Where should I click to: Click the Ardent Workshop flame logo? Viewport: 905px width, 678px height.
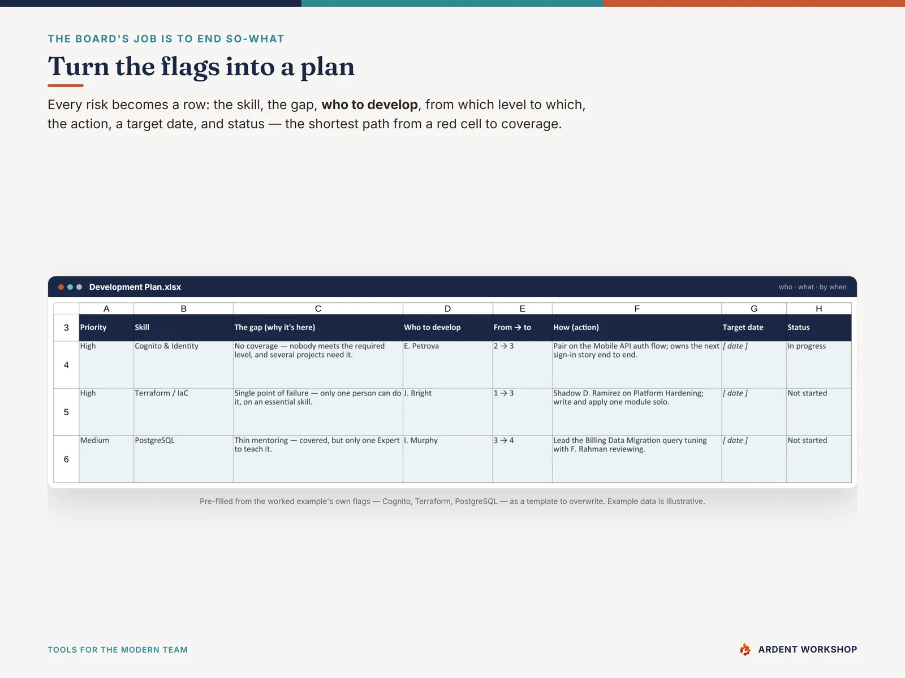point(745,650)
